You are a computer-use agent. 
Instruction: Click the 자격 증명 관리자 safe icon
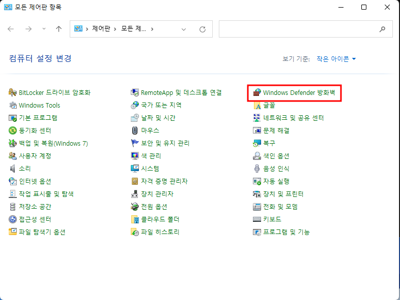[135, 181]
